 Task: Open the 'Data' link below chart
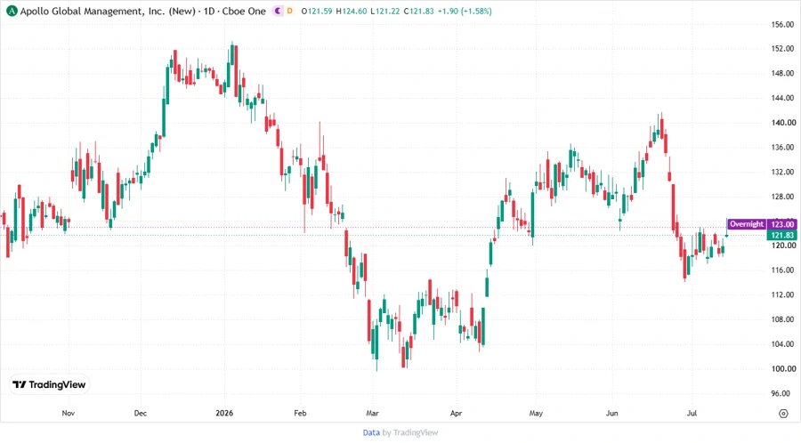click(371, 432)
